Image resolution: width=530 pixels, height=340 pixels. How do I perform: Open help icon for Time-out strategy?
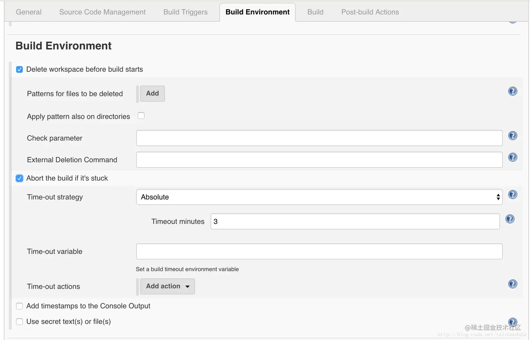click(512, 195)
